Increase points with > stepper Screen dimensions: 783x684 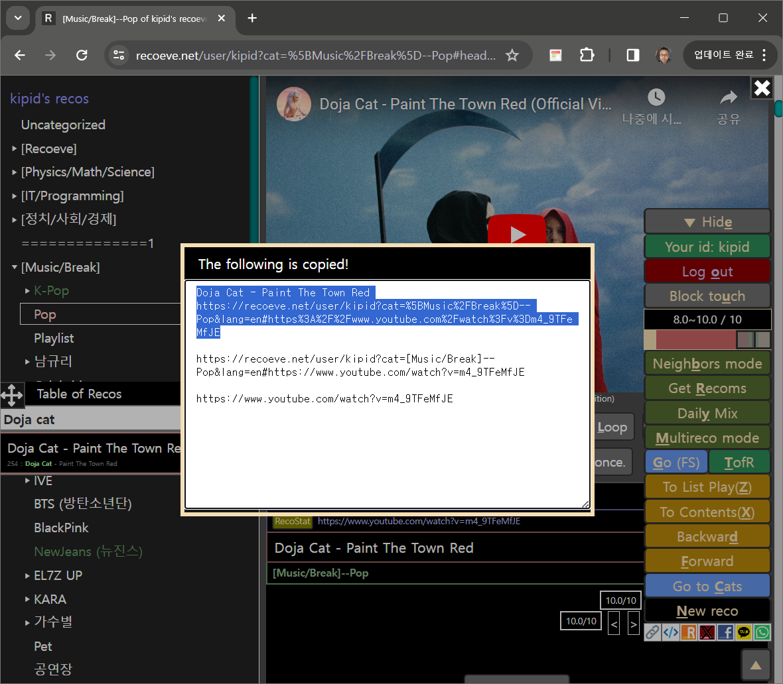[x=633, y=624]
